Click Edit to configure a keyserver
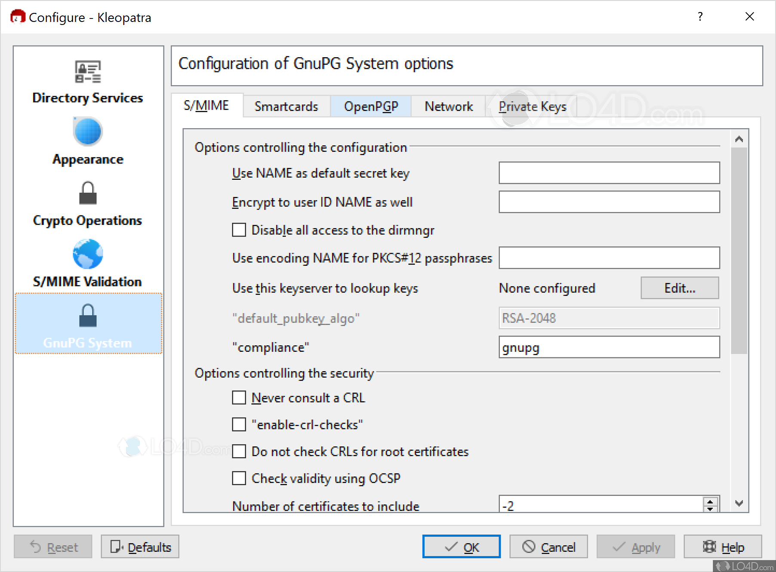The height and width of the screenshot is (572, 776). (679, 288)
